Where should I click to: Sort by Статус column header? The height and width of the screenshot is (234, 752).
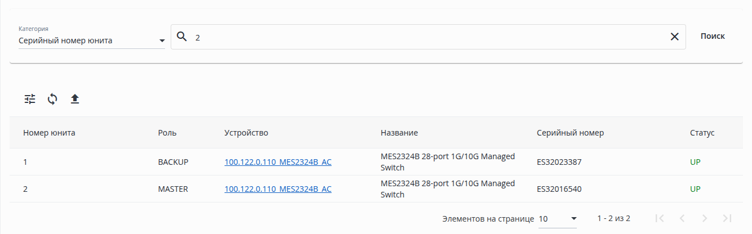702,133
